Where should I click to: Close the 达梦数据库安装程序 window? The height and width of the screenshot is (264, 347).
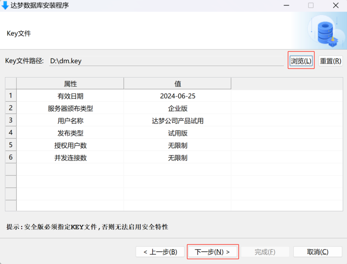point(335,5)
